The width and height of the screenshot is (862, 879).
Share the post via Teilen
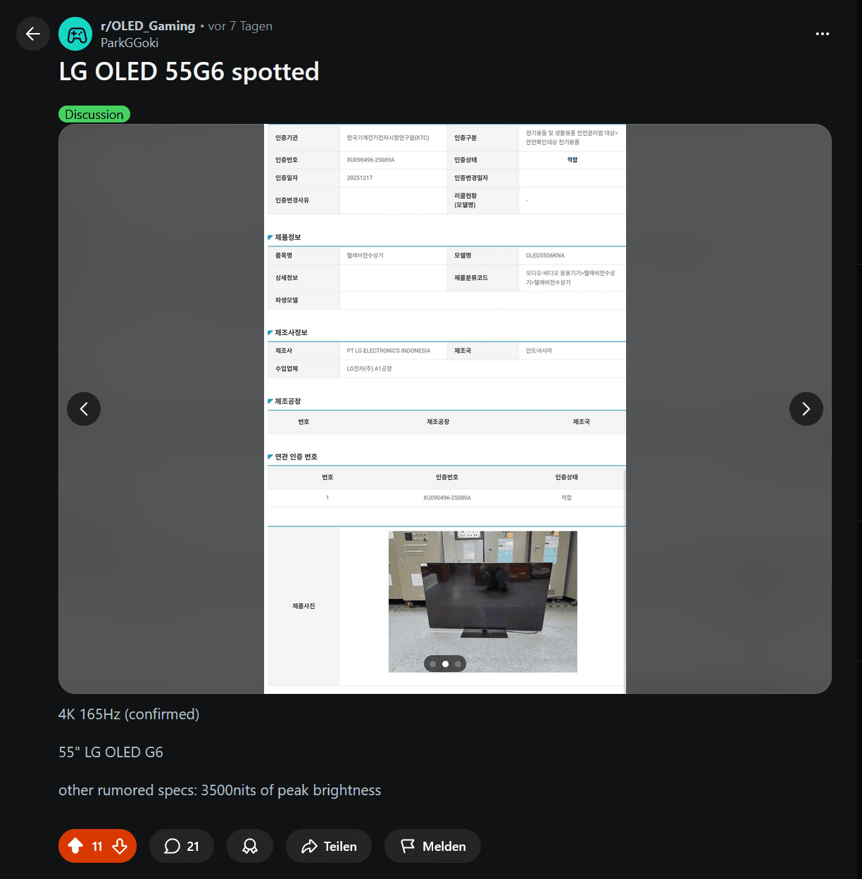click(329, 846)
